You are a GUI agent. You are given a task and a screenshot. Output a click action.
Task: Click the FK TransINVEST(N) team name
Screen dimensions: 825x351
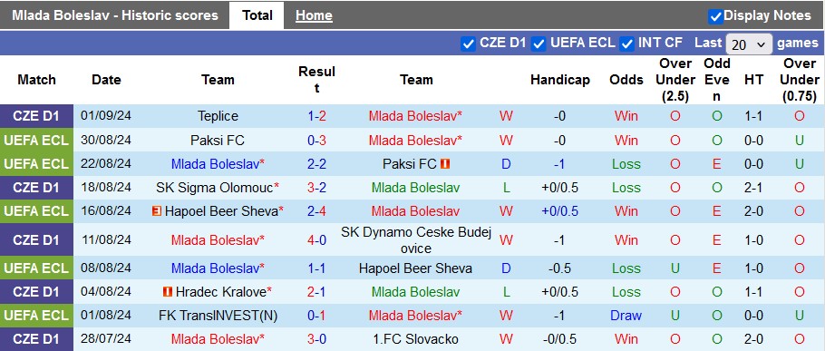tap(218, 316)
